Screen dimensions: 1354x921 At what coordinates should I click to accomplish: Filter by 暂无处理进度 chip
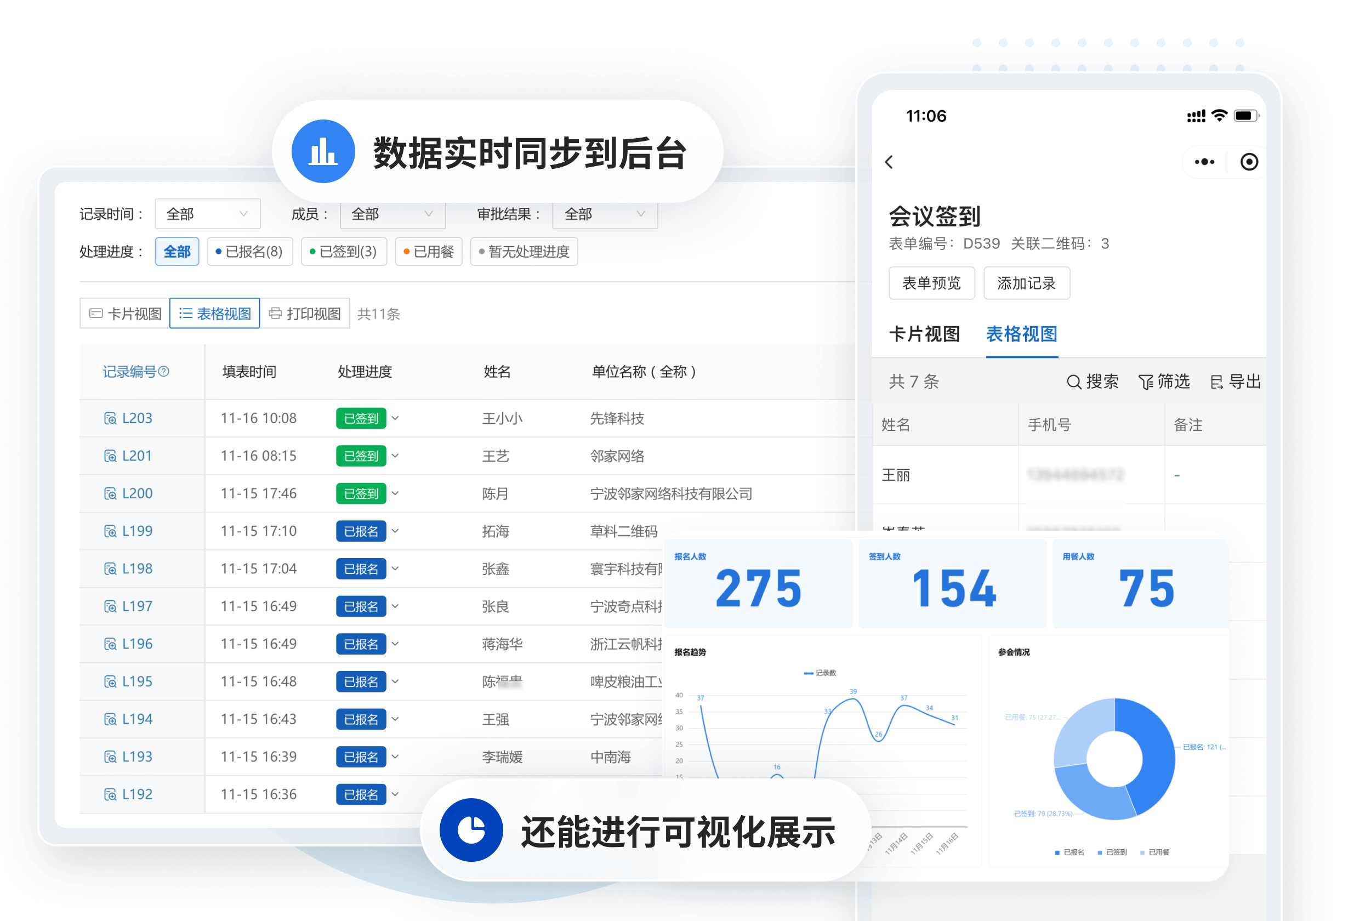pos(524,252)
